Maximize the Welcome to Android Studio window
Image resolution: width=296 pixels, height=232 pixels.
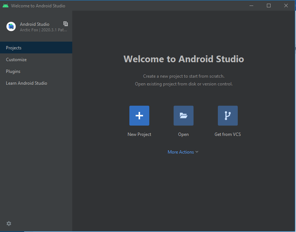point(269,6)
